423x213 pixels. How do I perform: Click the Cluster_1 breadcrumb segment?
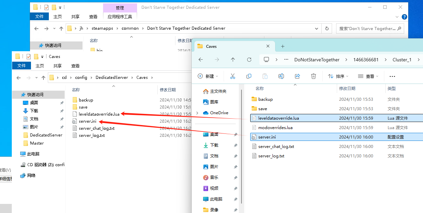[402, 60]
